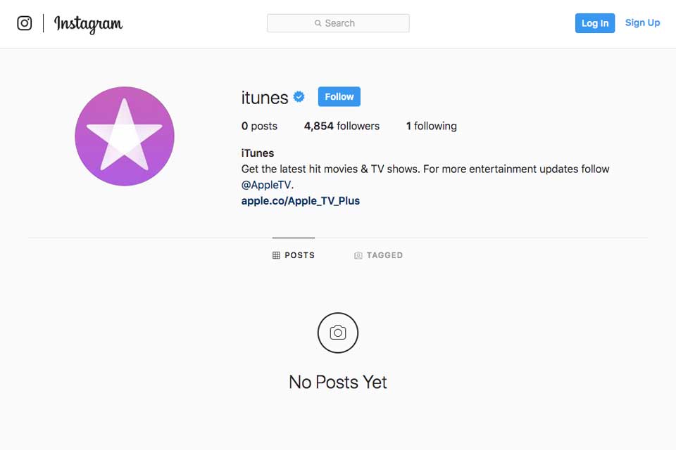This screenshot has height=450, width=676.
Task: Open the Instagram wordmark home link
Action: tap(89, 24)
